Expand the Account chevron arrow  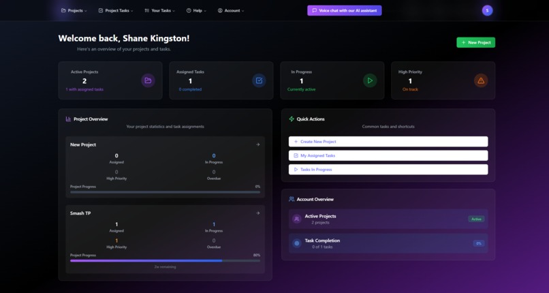pyautogui.click(x=242, y=11)
